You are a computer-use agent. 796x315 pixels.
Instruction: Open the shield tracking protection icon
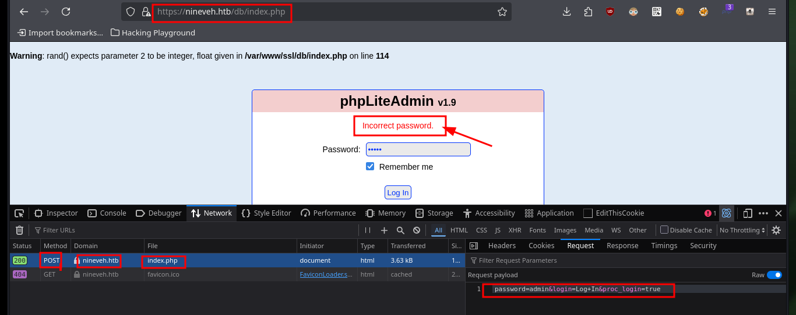click(131, 12)
